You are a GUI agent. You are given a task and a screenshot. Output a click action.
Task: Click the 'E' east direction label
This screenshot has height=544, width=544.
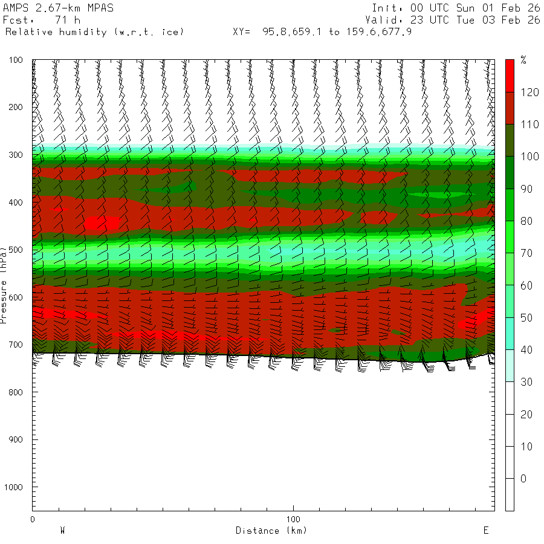(486, 531)
